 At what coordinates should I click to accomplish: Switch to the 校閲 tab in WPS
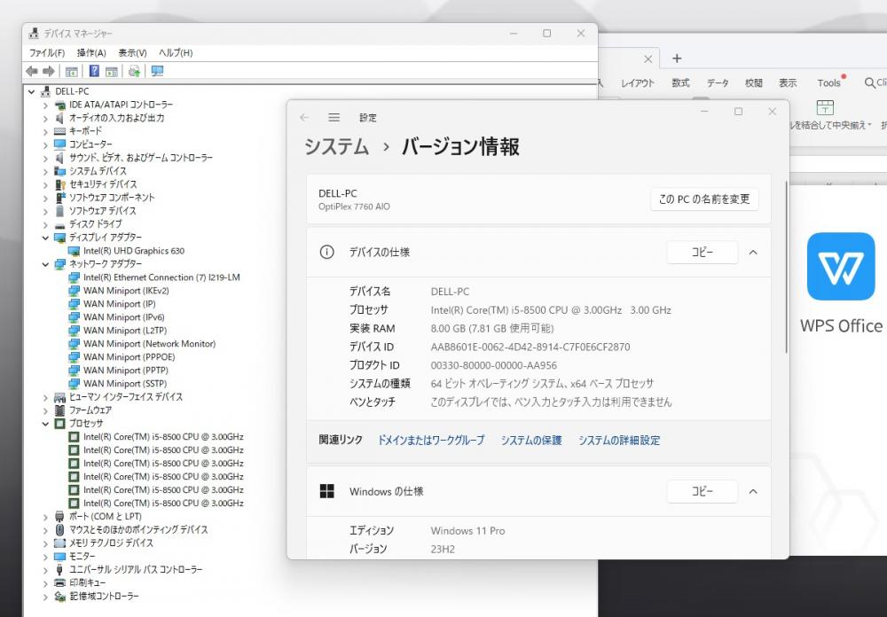click(x=753, y=83)
